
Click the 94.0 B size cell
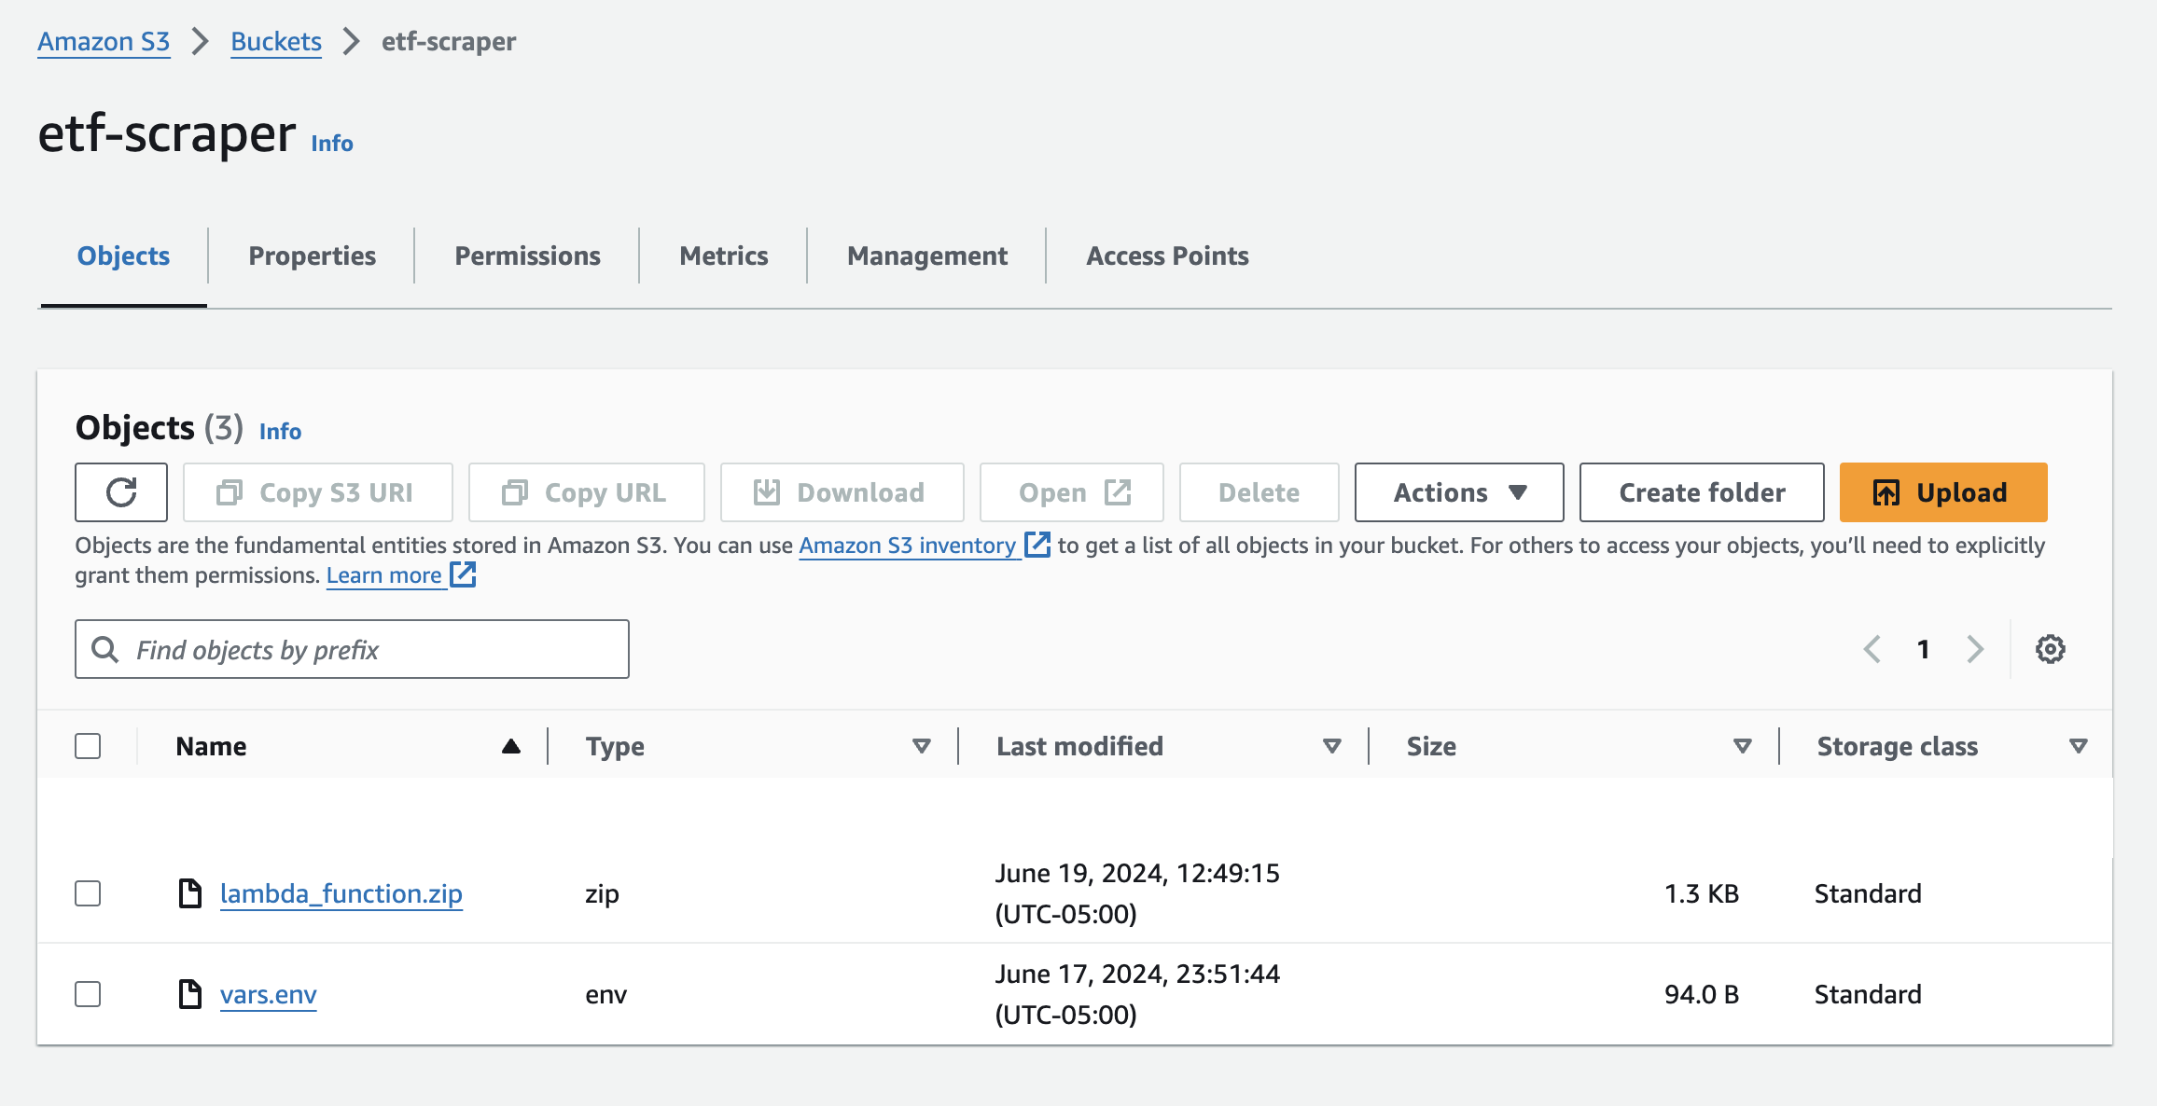point(1702,994)
